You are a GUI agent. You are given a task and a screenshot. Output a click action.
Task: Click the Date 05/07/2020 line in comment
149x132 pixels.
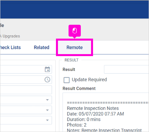tap(95, 114)
